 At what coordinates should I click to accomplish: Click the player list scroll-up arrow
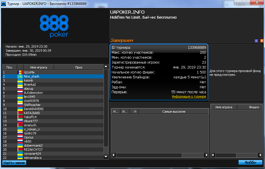point(106,66)
